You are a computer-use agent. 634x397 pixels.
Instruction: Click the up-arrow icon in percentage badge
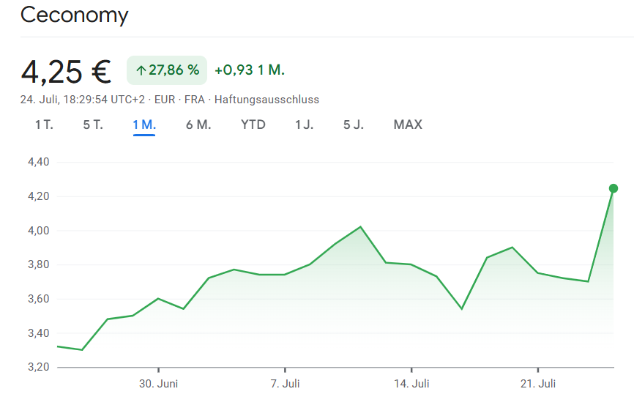coord(141,71)
